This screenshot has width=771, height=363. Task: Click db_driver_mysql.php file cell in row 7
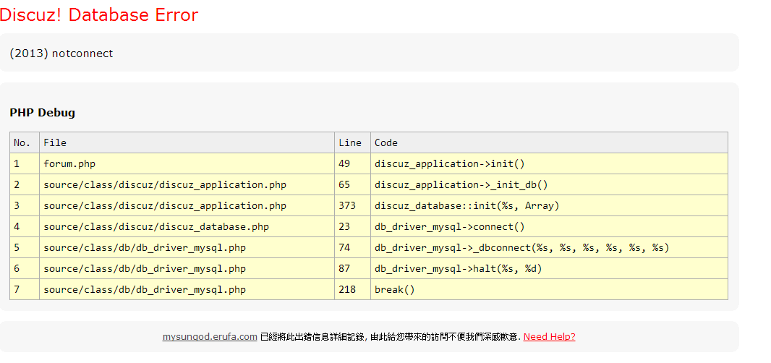(187, 290)
